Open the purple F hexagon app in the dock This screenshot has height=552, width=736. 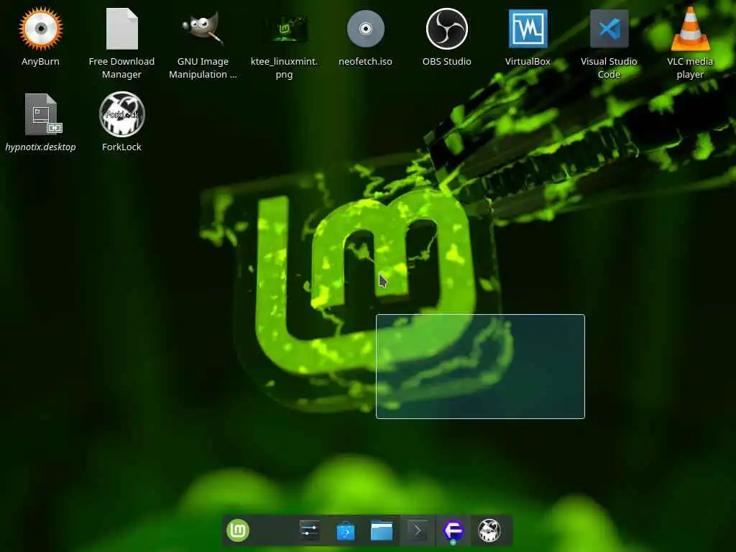pyautogui.click(x=453, y=531)
